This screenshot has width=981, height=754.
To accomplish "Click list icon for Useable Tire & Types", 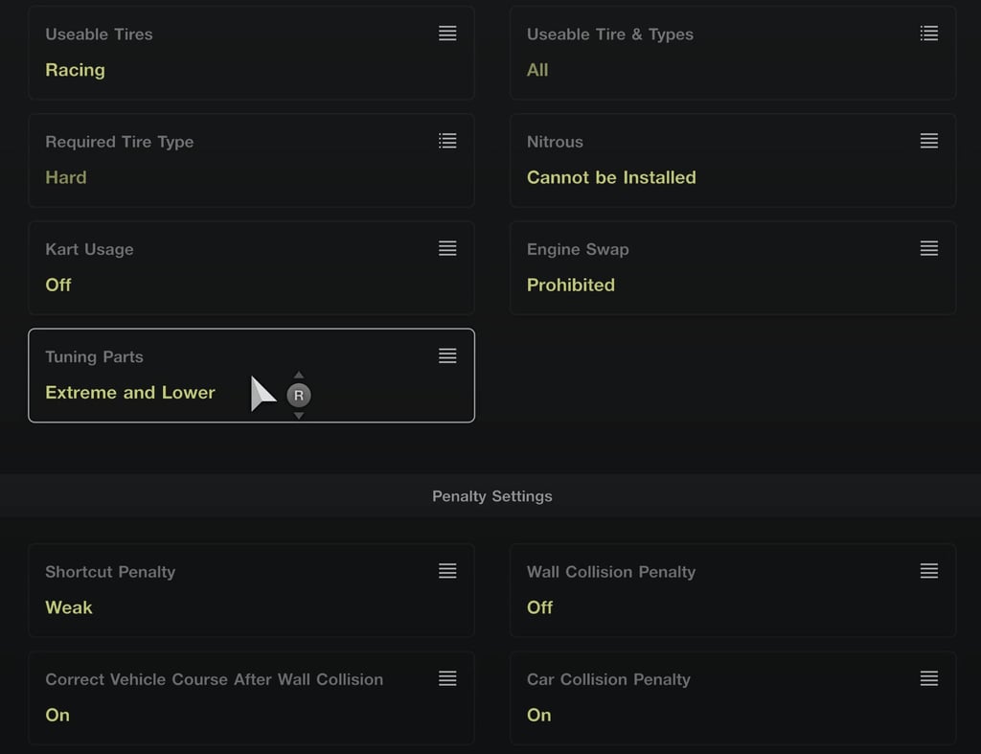I will 928,34.
